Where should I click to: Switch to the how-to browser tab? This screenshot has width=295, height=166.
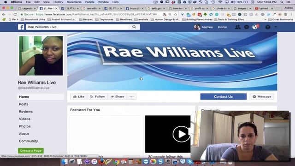click(x=178, y=8)
